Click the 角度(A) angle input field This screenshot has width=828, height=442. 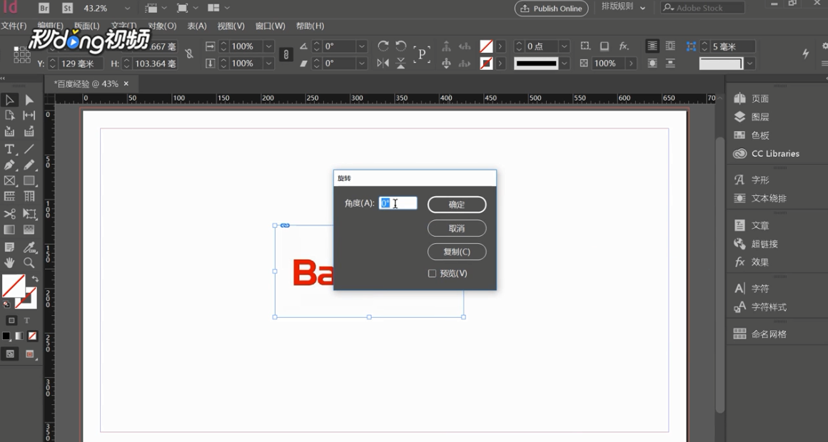point(398,203)
